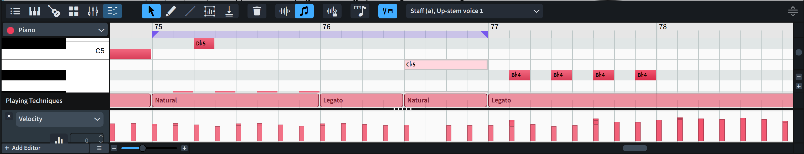Select the Drum Pads grid icon
Image resolution: width=804 pixels, height=154 pixels.
point(73,11)
